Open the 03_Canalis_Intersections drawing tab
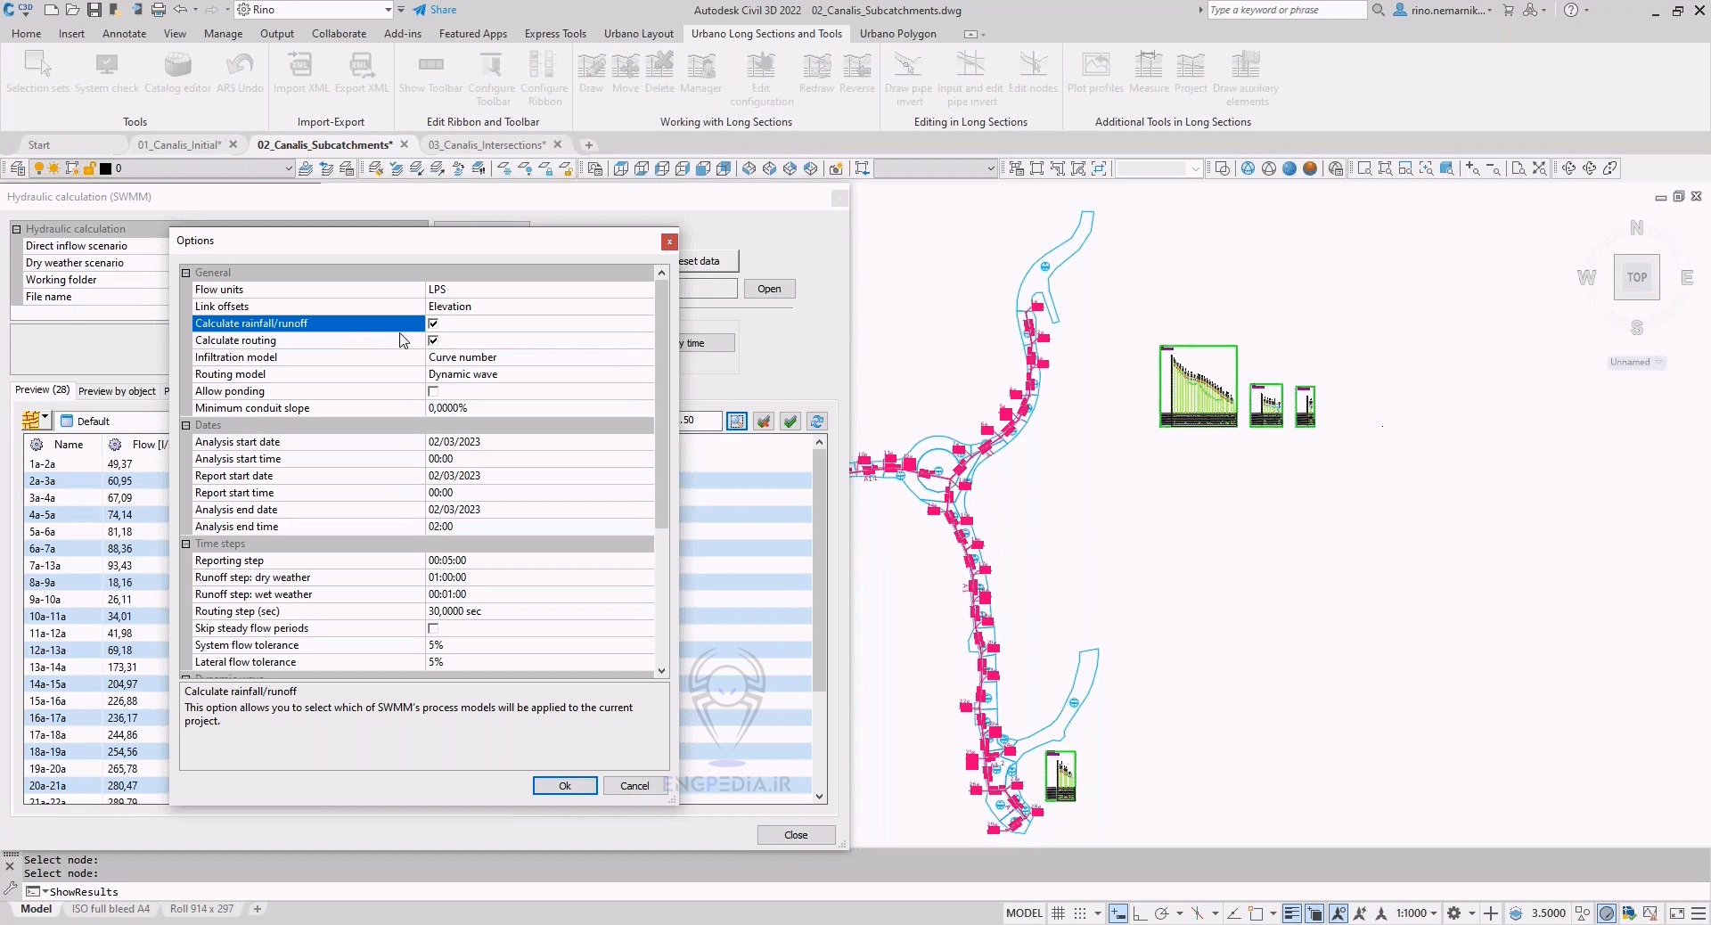 (486, 144)
